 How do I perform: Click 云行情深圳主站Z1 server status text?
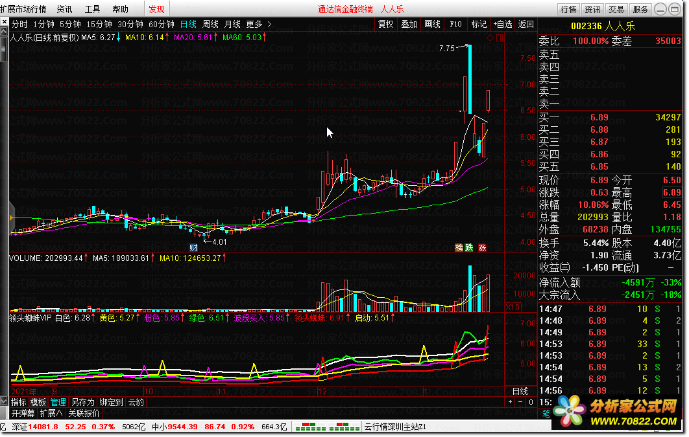[x=395, y=427]
